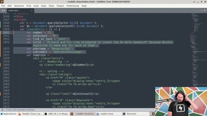Switch to the Terminal taskbar window
The height and width of the screenshot is (116, 207).
135,114
